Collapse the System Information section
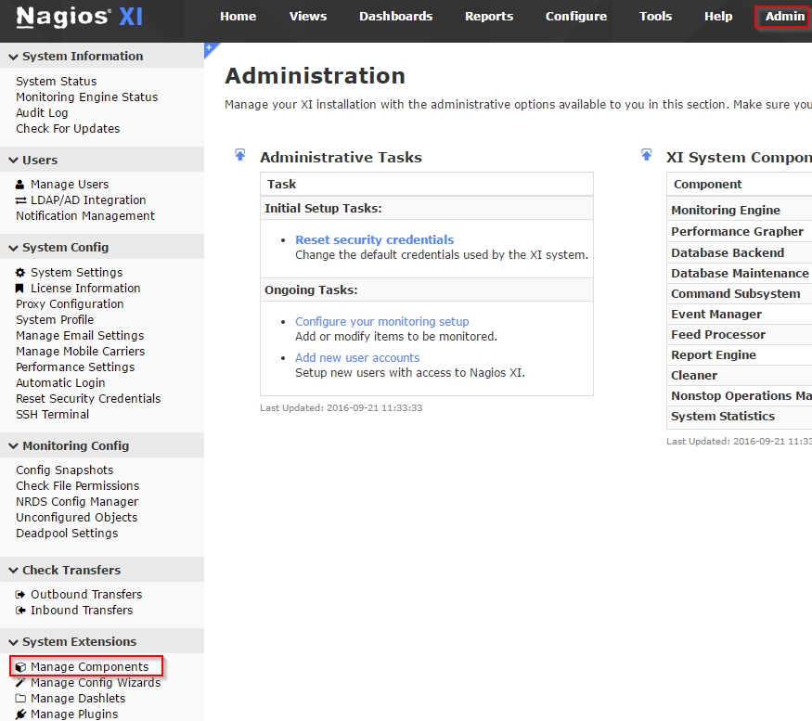This screenshot has width=812, height=721. point(14,57)
